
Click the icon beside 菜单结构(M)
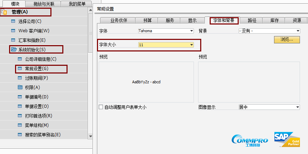pos(20,125)
